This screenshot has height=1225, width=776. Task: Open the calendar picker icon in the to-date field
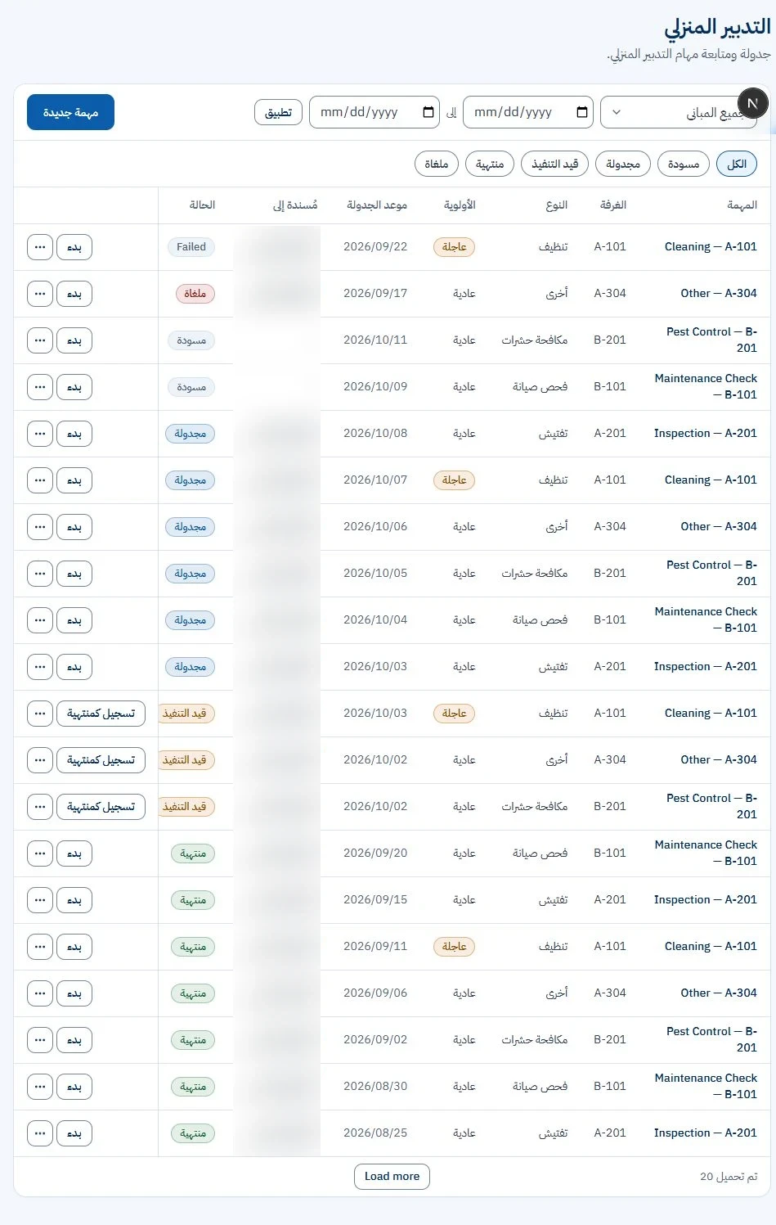[x=428, y=112]
